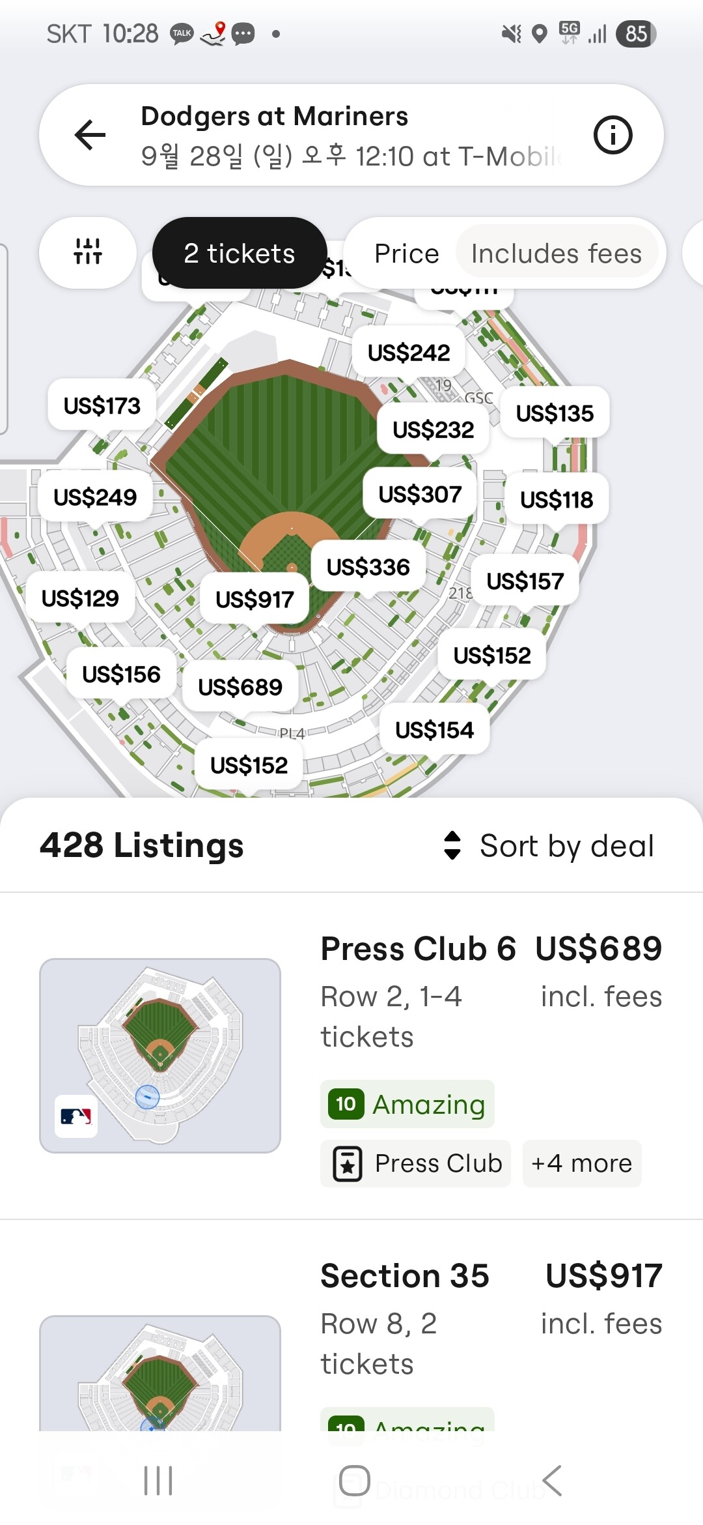Select the US$689 map price marker
Screen dimensions: 703x1525
coord(240,687)
